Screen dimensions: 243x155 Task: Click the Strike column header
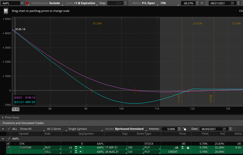click(x=140, y=134)
